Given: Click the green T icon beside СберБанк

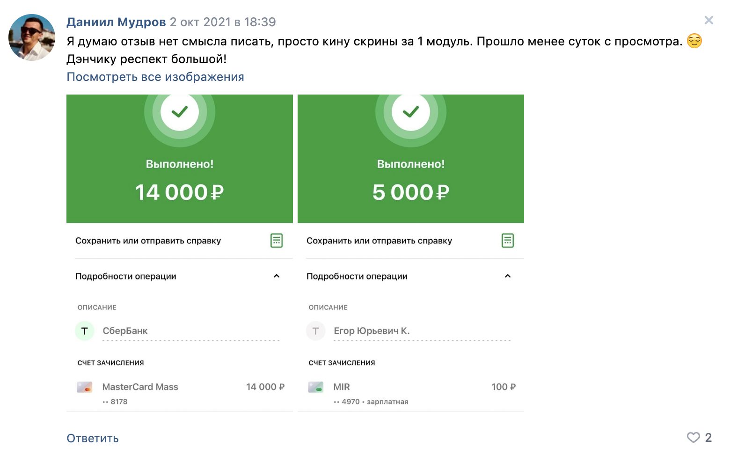Looking at the screenshot, I should (x=85, y=331).
